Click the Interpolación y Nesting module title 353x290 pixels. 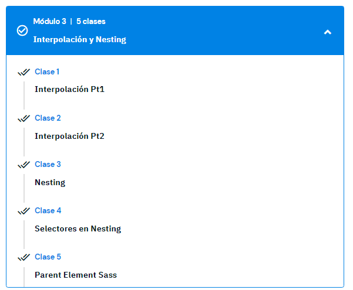pos(79,40)
